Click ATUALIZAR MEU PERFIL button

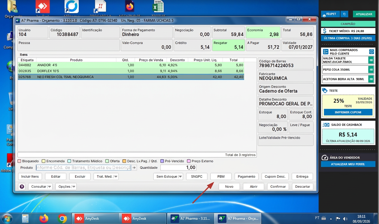coord(348,164)
